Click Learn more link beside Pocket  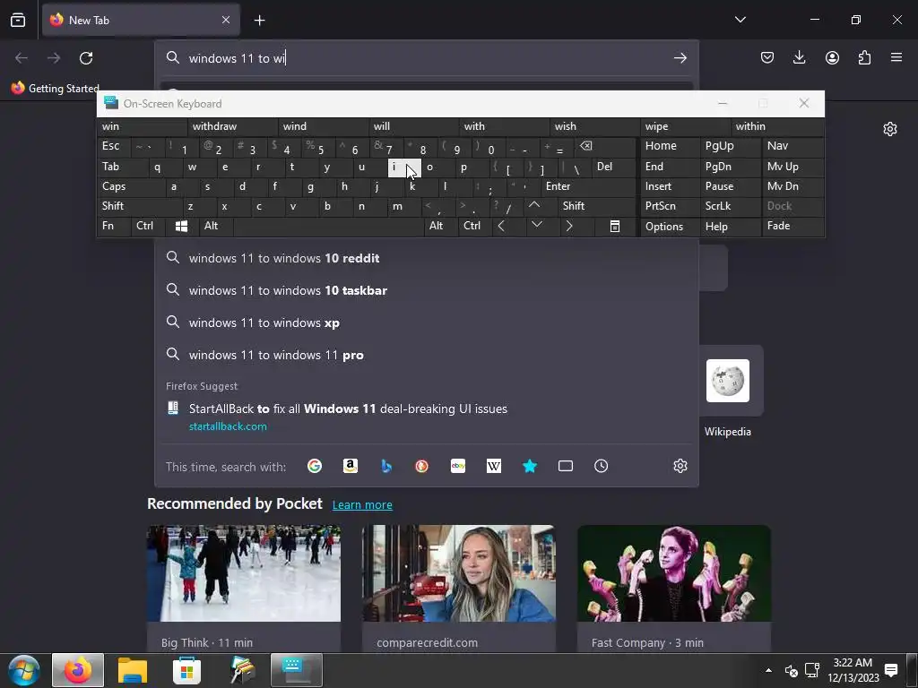(362, 505)
